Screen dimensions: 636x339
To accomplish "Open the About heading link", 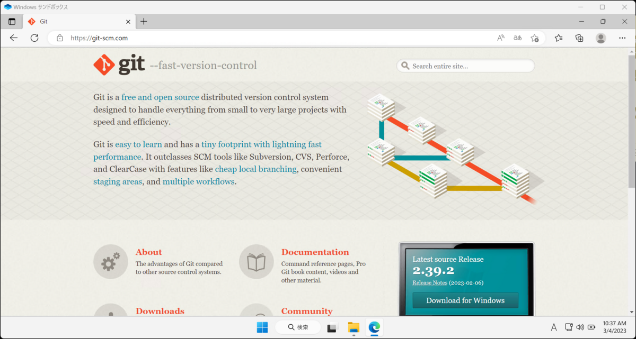I will click(x=148, y=252).
